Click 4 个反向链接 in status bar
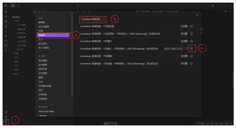The height and width of the screenshot is (128, 236). (x=200, y=124)
